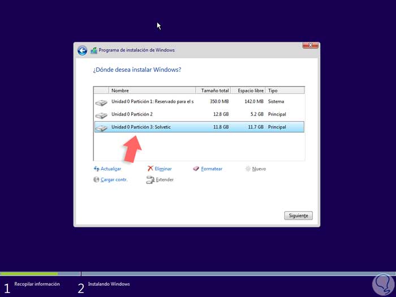This screenshot has width=396, height=297.
Task: Sort by the Tamaño total column header
Action: 213,91
